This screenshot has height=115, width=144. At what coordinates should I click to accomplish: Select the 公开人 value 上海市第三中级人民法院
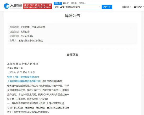(31, 40)
